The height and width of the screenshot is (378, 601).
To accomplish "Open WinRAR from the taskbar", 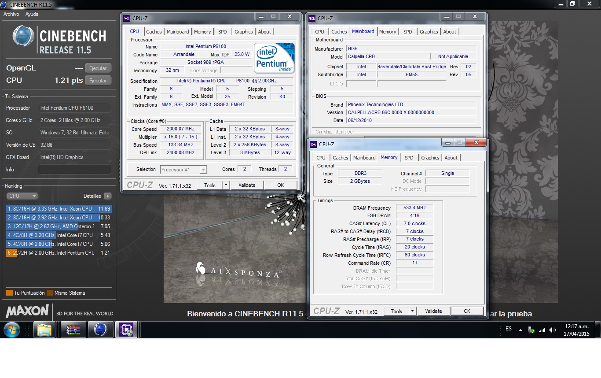I will [x=73, y=330].
